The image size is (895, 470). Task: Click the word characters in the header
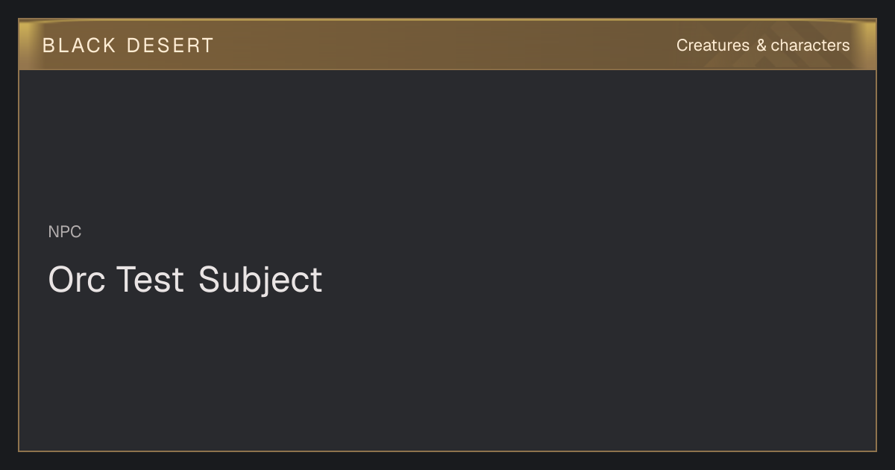[x=810, y=46]
